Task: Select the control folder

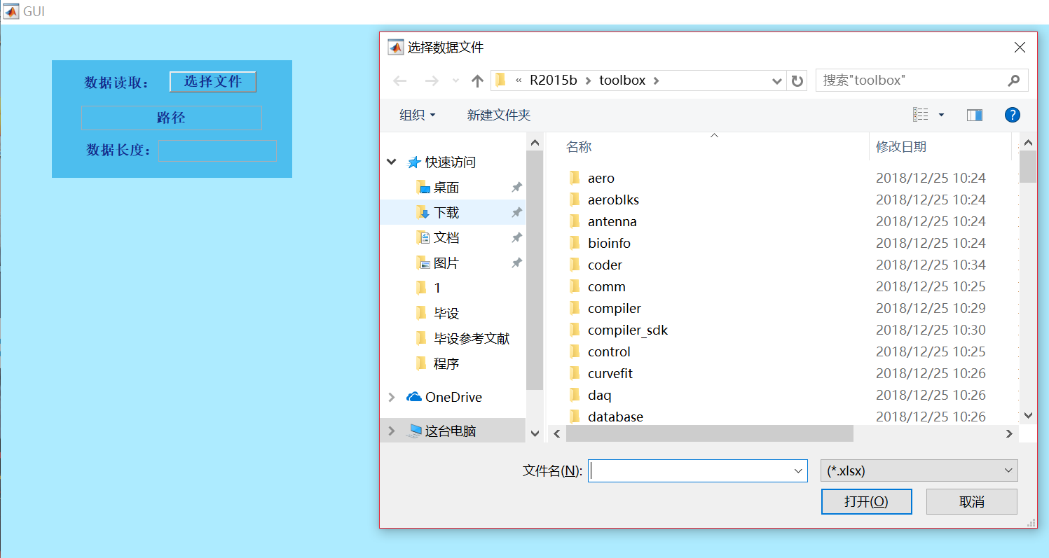Action: click(x=609, y=352)
